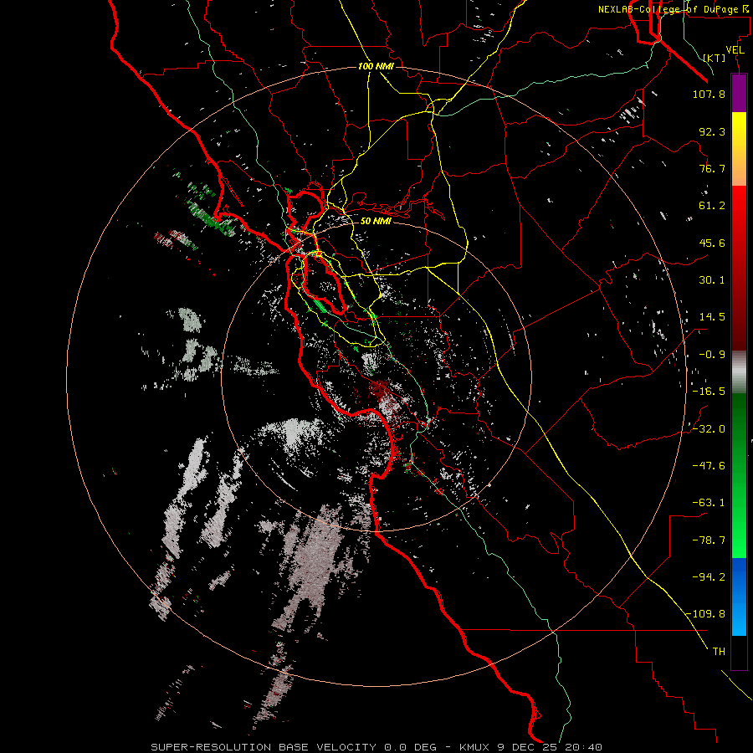Click the -0.9 velocity scale value

[712, 355]
